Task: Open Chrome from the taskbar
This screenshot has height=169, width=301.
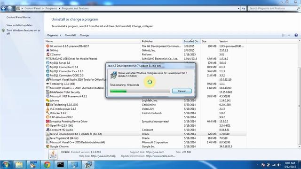Action: click(47, 165)
